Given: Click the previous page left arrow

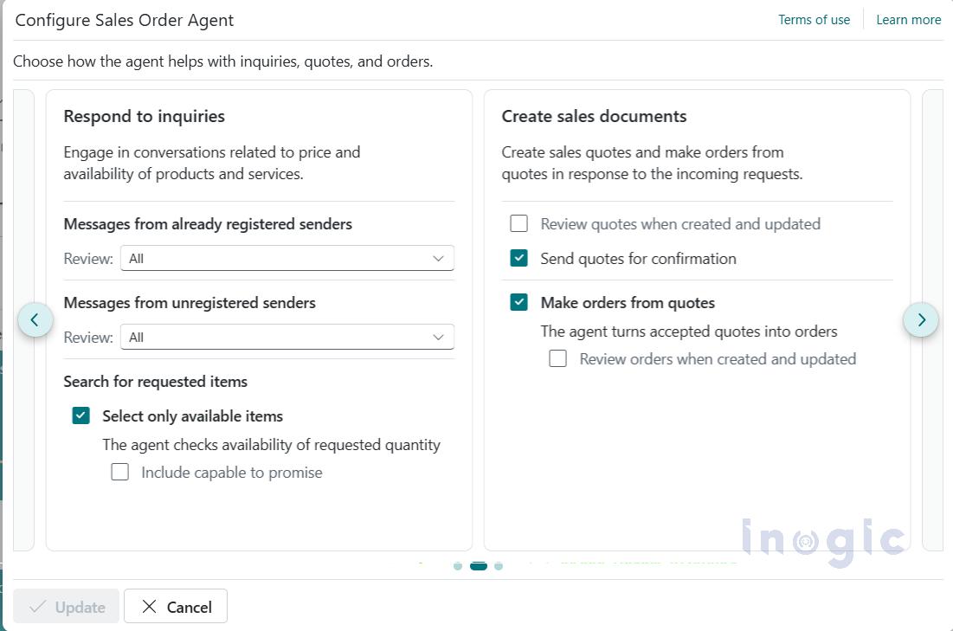Looking at the screenshot, I should [x=35, y=319].
